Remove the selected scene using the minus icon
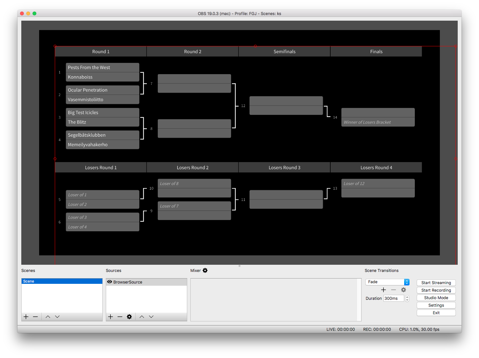The width and height of the screenshot is (479, 358). (35, 316)
